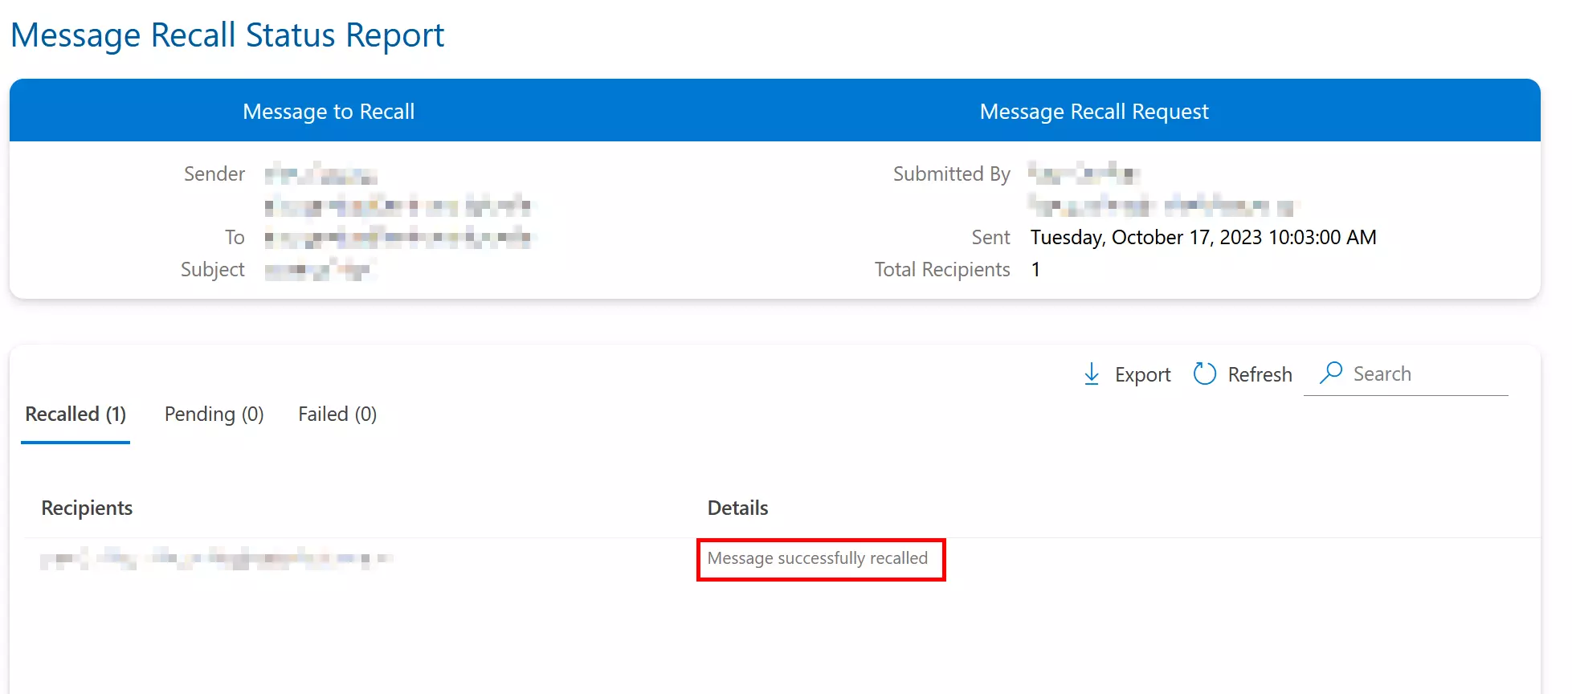This screenshot has width=1572, height=694.
Task: Click the blurred Subject value
Action: point(320,271)
